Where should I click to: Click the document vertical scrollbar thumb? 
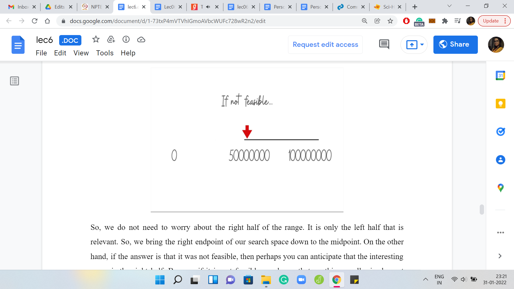click(482, 209)
